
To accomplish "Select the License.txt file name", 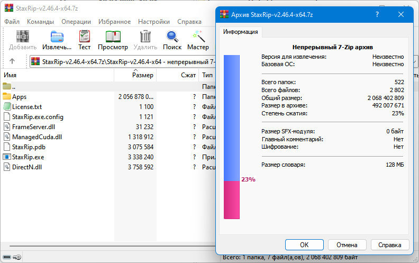I will 27,107.
